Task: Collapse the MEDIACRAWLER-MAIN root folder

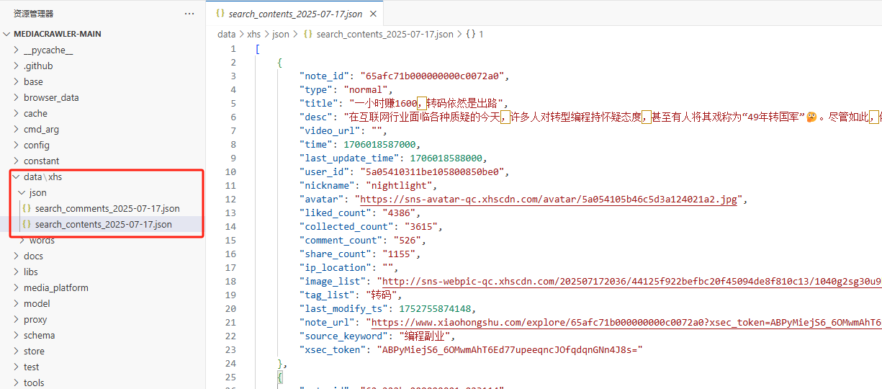Action: pyautogui.click(x=7, y=34)
